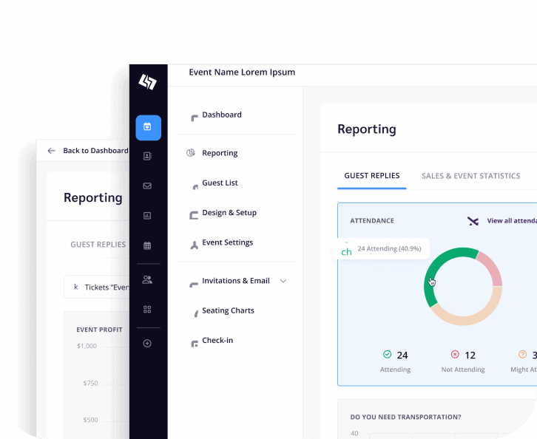Click the pink segment of attendance donut
Viewport: 537px width, 439px height.
490,268
